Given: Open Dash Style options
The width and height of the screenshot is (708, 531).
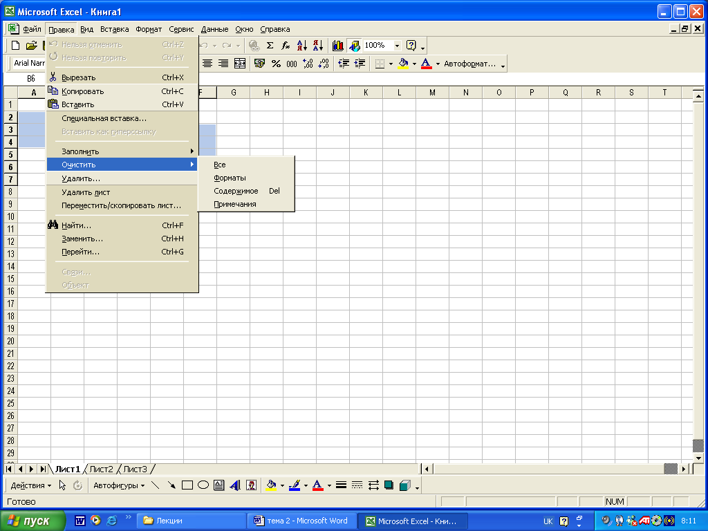Looking at the screenshot, I should [x=357, y=485].
